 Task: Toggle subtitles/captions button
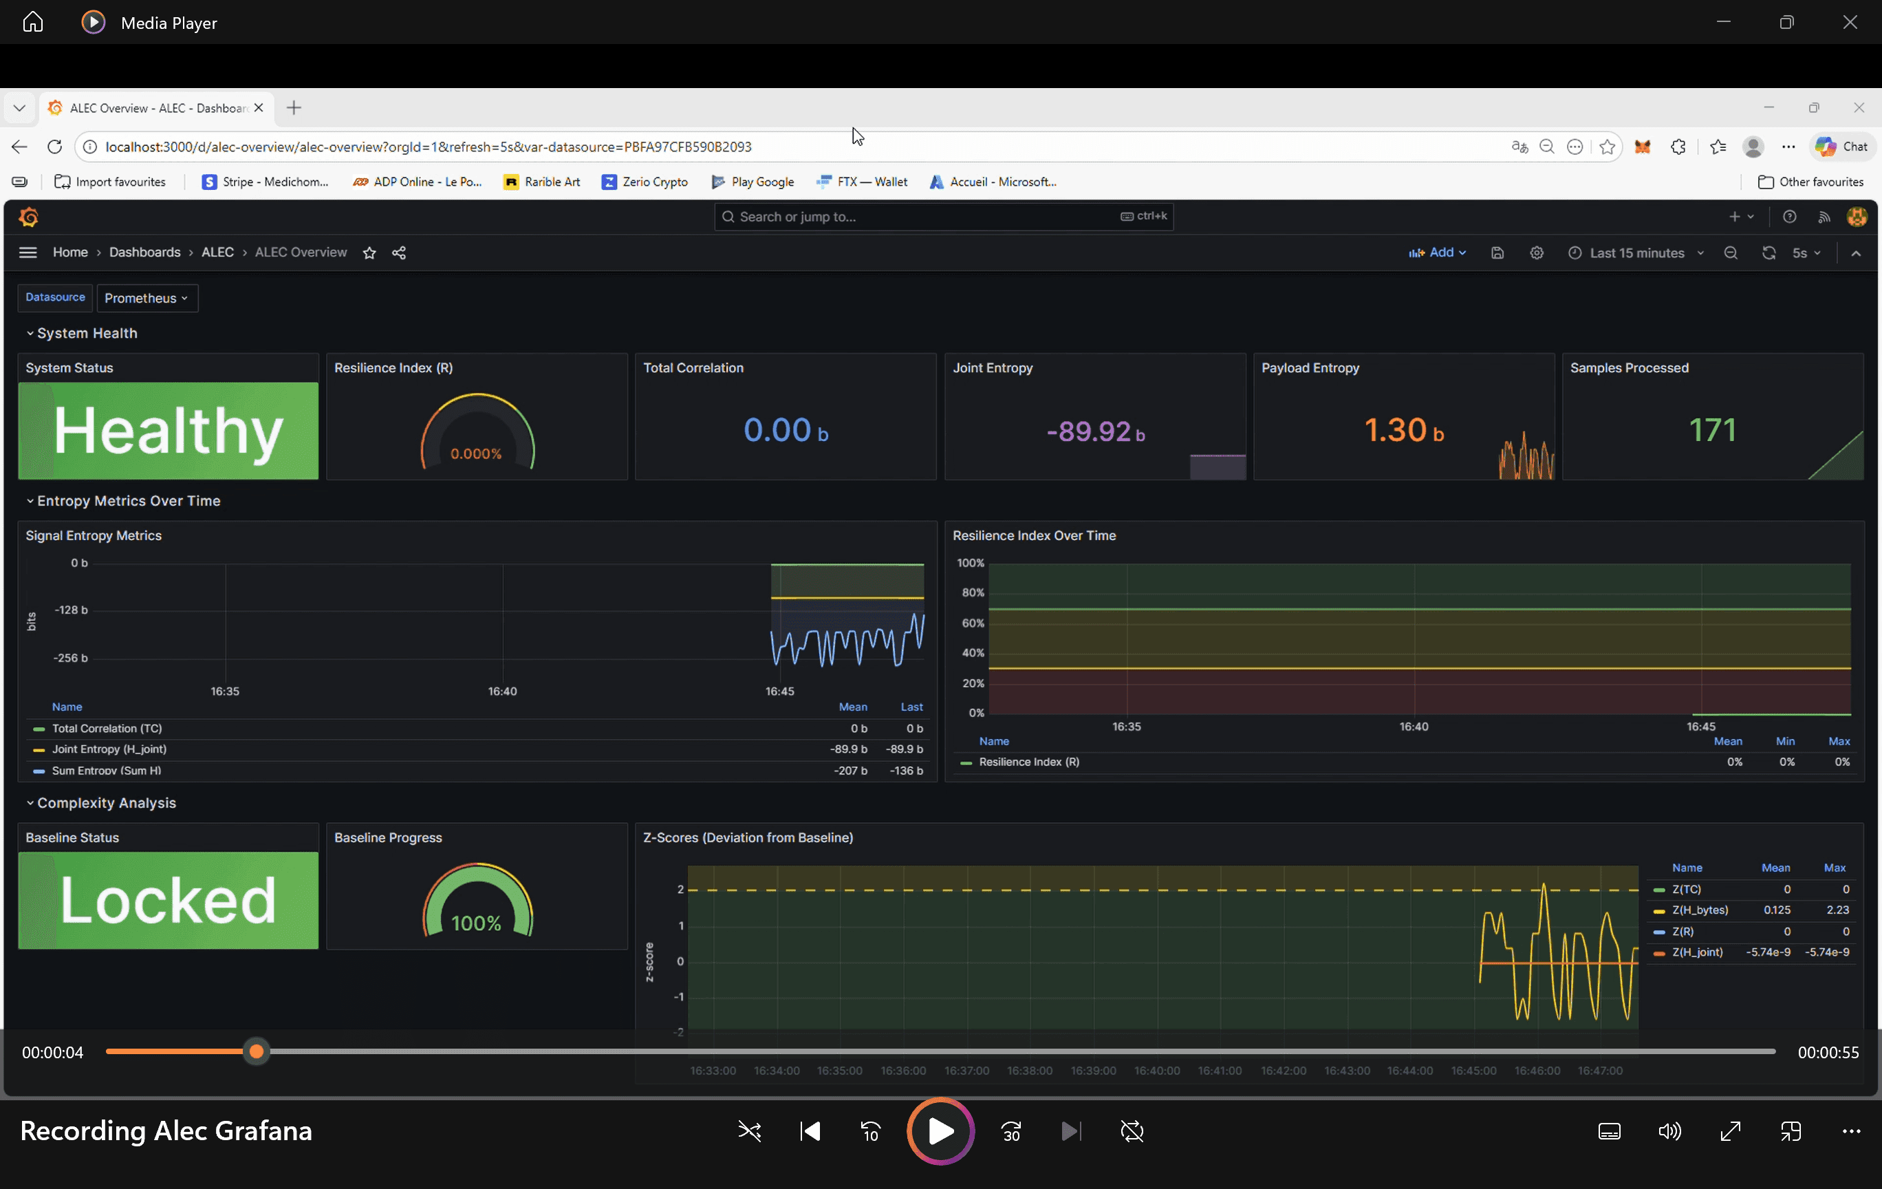[1608, 1131]
